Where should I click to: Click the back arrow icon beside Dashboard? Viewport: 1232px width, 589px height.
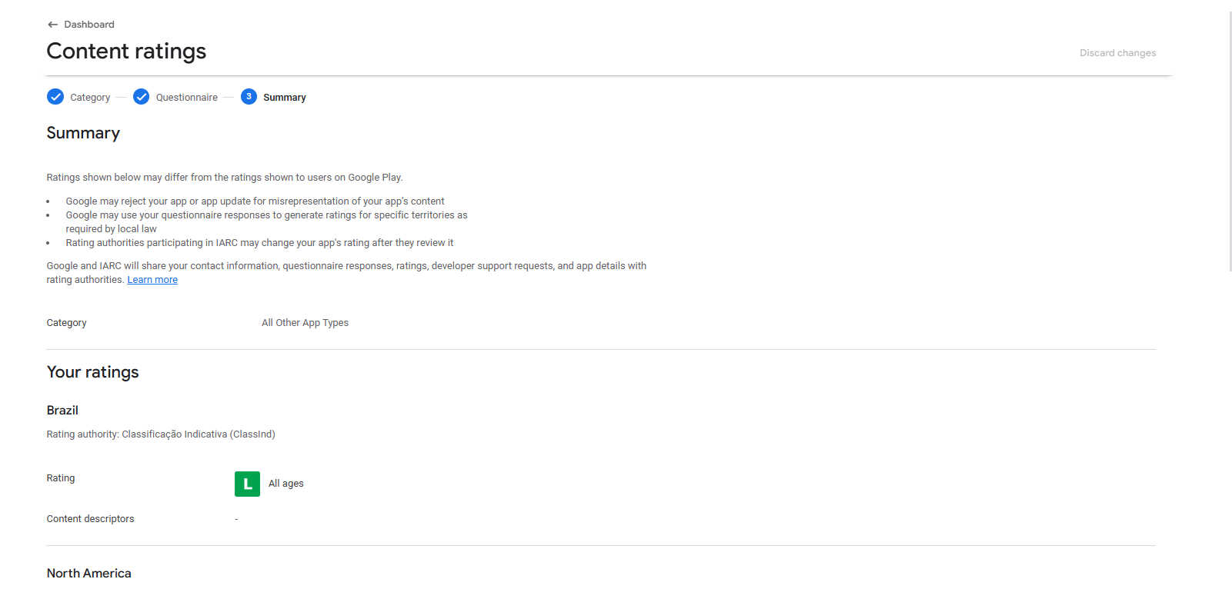[52, 25]
